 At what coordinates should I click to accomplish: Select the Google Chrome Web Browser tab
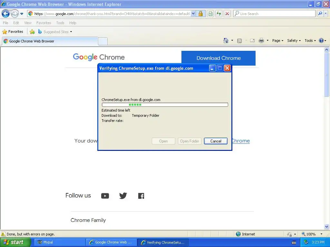(x=50, y=41)
